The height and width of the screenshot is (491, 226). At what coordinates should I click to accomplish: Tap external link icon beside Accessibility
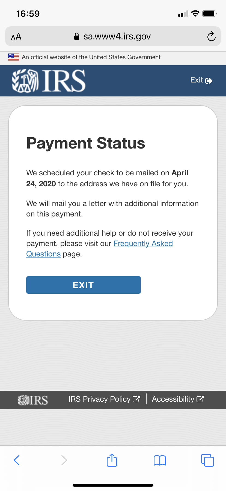(200, 399)
